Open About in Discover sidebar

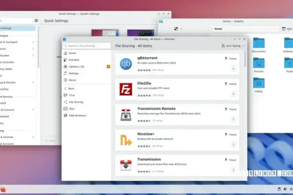(86, 80)
